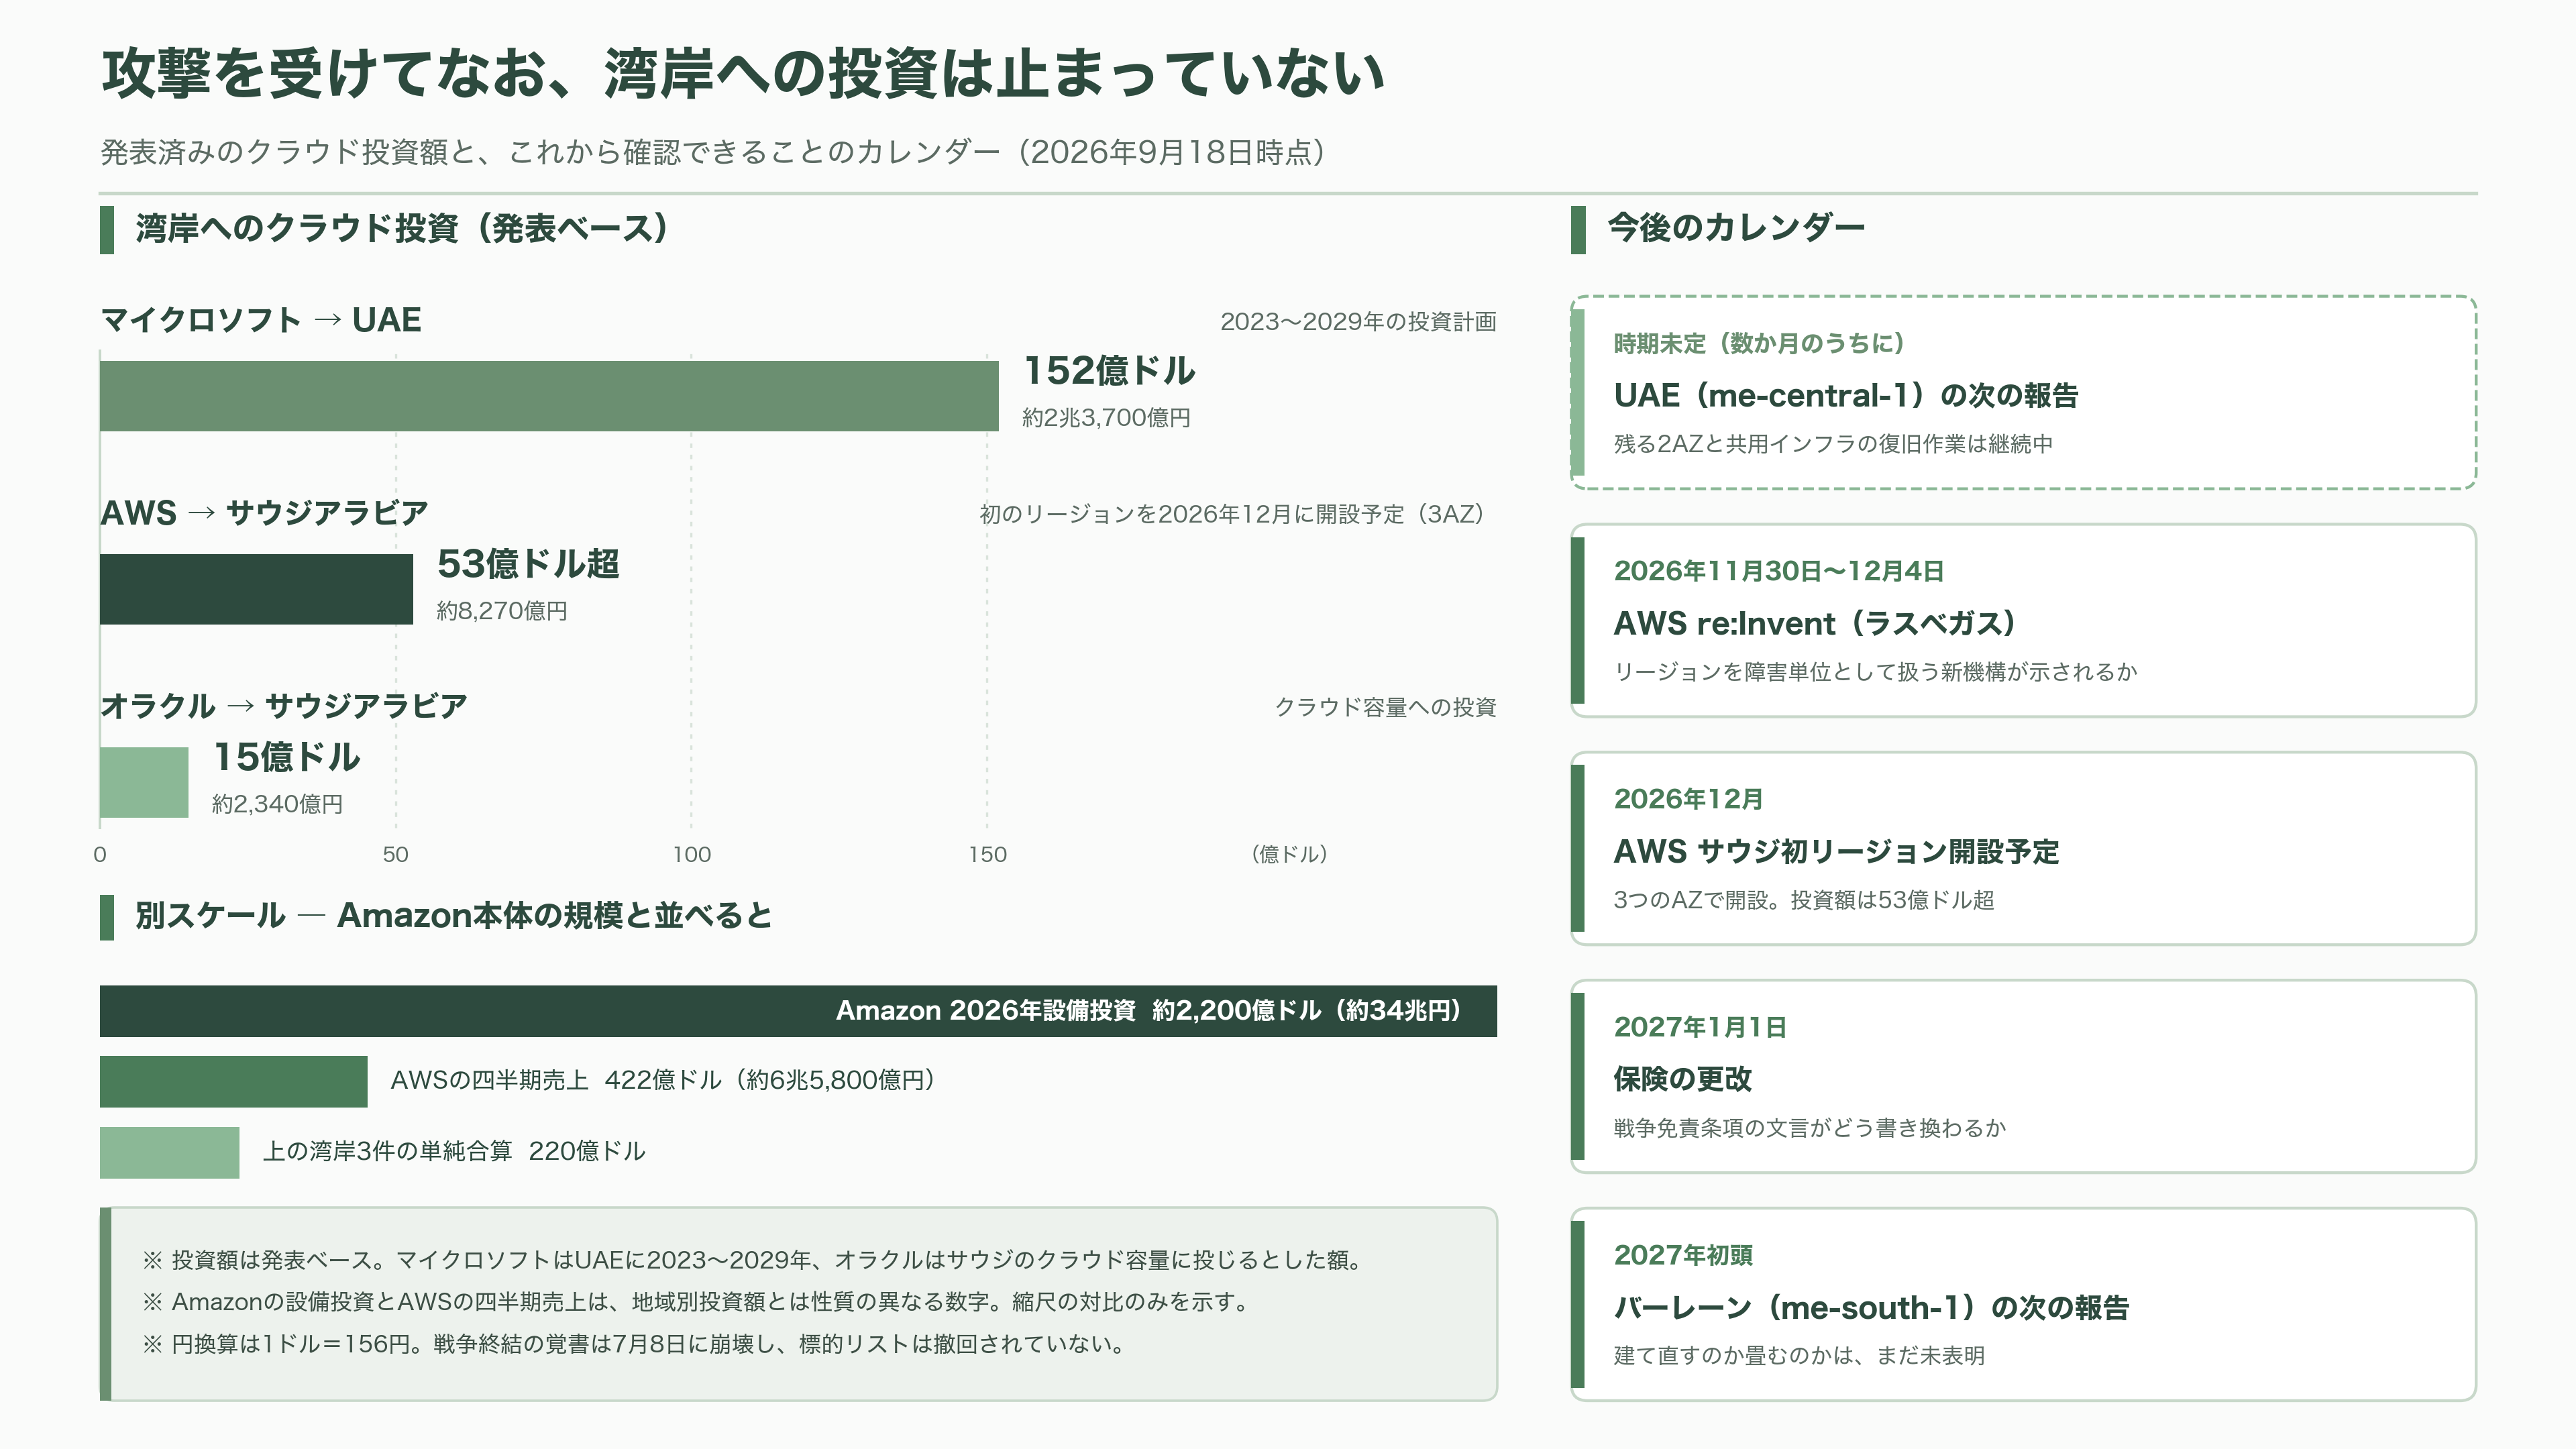Select the heading '今後のカレンダー'
The image size is (2576, 1449).
(x=1736, y=228)
